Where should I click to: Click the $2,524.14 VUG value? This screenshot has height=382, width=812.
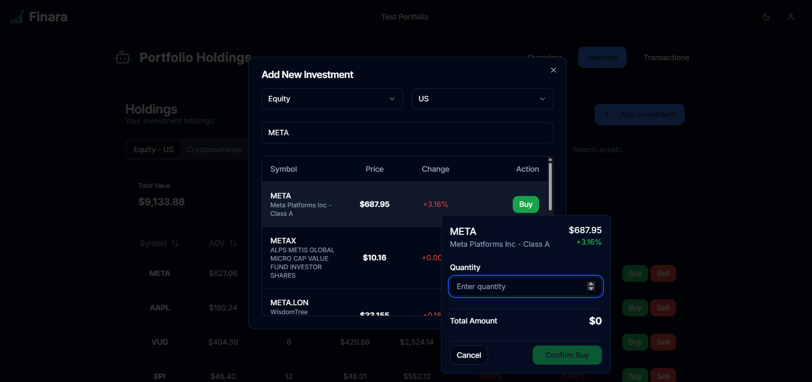tap(417, 342)
